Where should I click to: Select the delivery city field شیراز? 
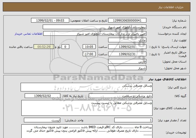(127, 68)
